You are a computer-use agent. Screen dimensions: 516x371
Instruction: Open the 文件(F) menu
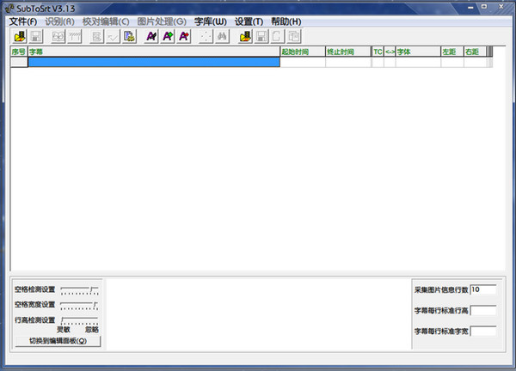pos(23,21)
